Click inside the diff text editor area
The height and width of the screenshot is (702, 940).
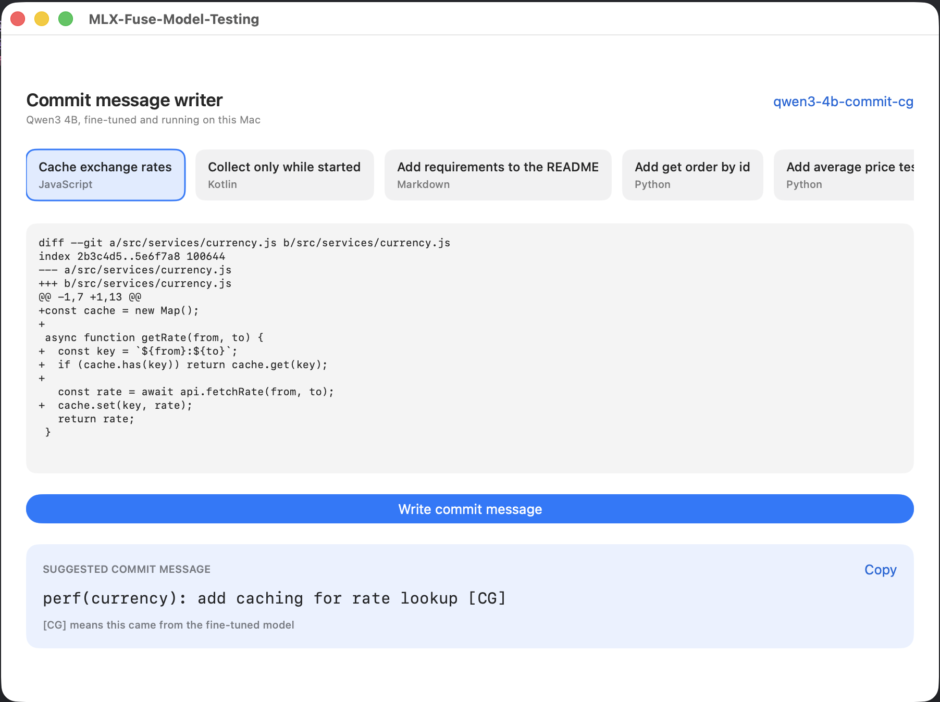click(470, 348)
